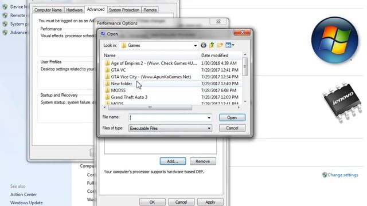Switch to Hardware tab
367x206 pixels.
(x=74, y=10)
